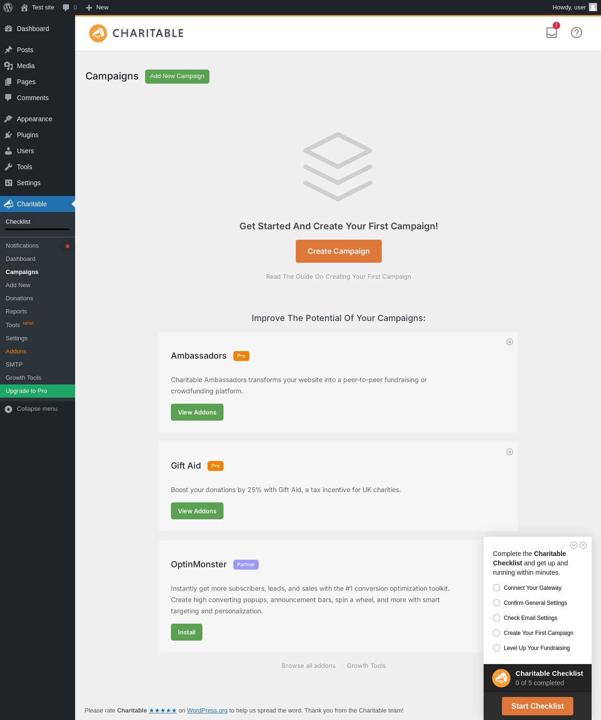
Task: Open Add New submenu item
Action: pyautogui.click(x=38, y=285)
